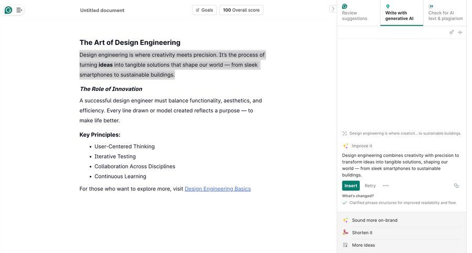This screenshot has width=472, height=253.
Task: Click the bullet Iterative Testing
Action: (x=115, y=156)
